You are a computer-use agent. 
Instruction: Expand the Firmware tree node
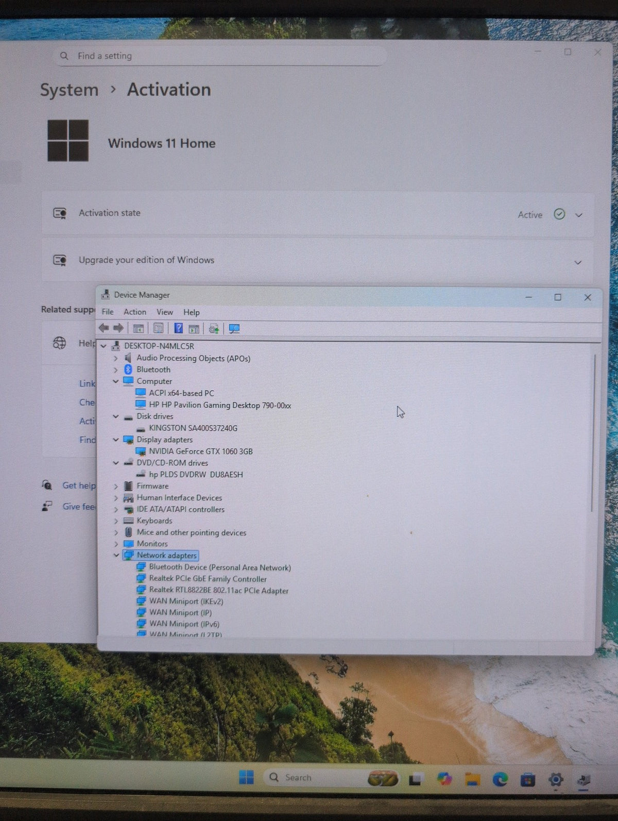click(x=115, y=486)
